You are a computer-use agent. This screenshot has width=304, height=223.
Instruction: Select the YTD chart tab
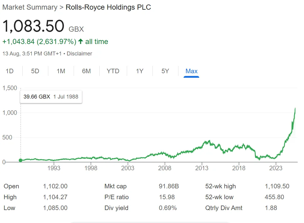[113, 71]
